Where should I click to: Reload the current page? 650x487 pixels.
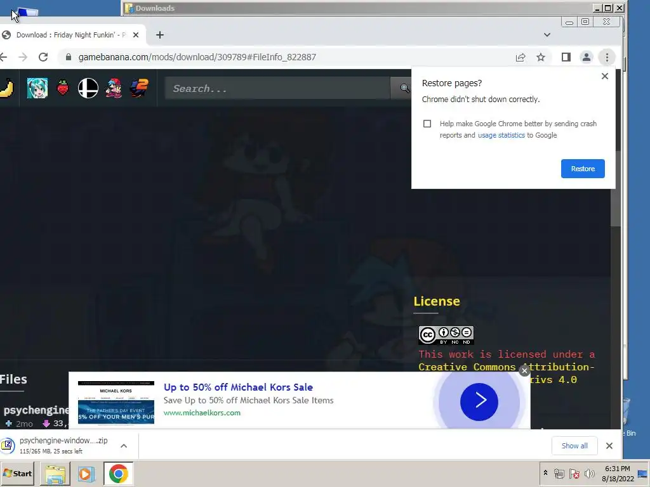[x=43, y=57]
